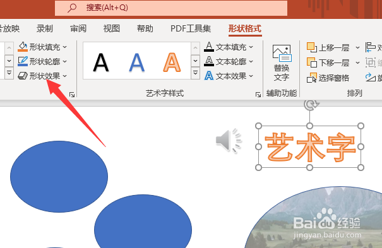
Task: Click the align objects icon
Action: (370, 47)
